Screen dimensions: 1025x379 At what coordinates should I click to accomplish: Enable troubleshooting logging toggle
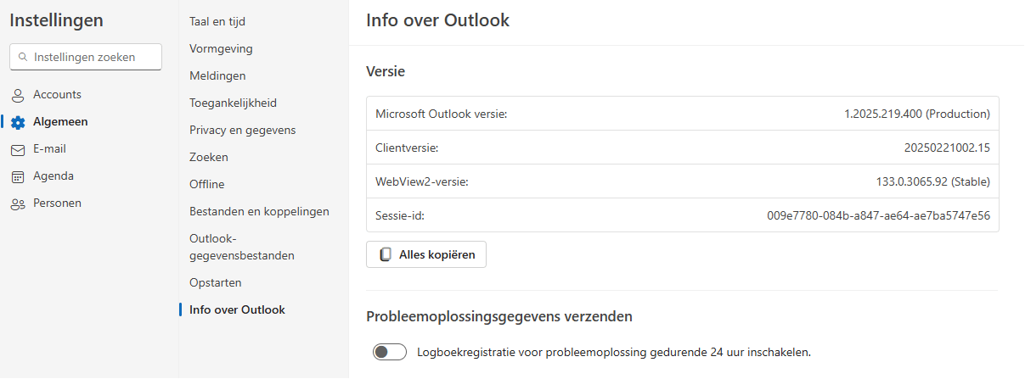[x=390, y=351]
